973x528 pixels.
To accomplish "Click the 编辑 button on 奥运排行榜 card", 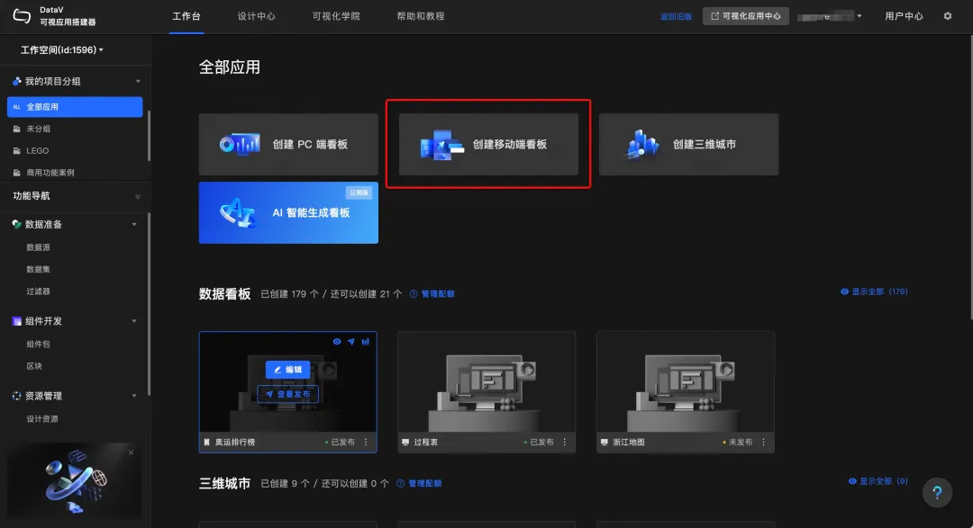I will coord(288,370).
